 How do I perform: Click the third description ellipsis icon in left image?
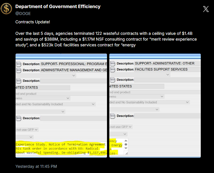19,81
